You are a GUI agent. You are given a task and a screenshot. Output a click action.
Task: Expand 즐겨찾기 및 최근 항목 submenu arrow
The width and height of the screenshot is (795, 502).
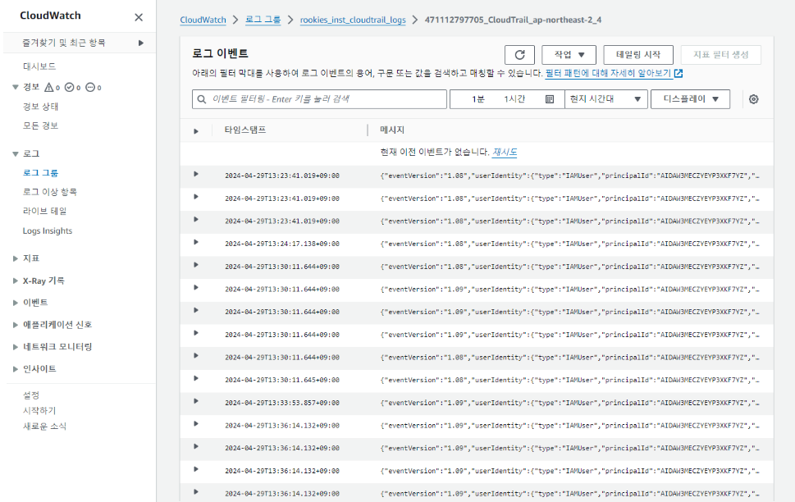[x=141, y=43]
